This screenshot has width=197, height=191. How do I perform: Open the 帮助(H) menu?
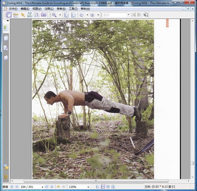coord(85,9)
